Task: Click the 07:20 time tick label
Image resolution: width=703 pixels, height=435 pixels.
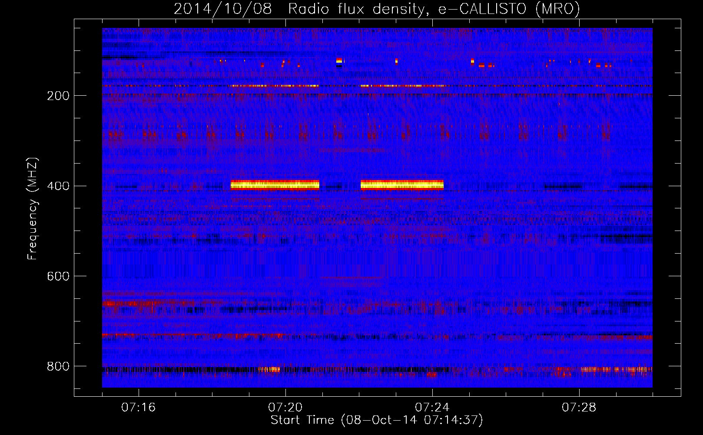Action: (x=285, y=408)
